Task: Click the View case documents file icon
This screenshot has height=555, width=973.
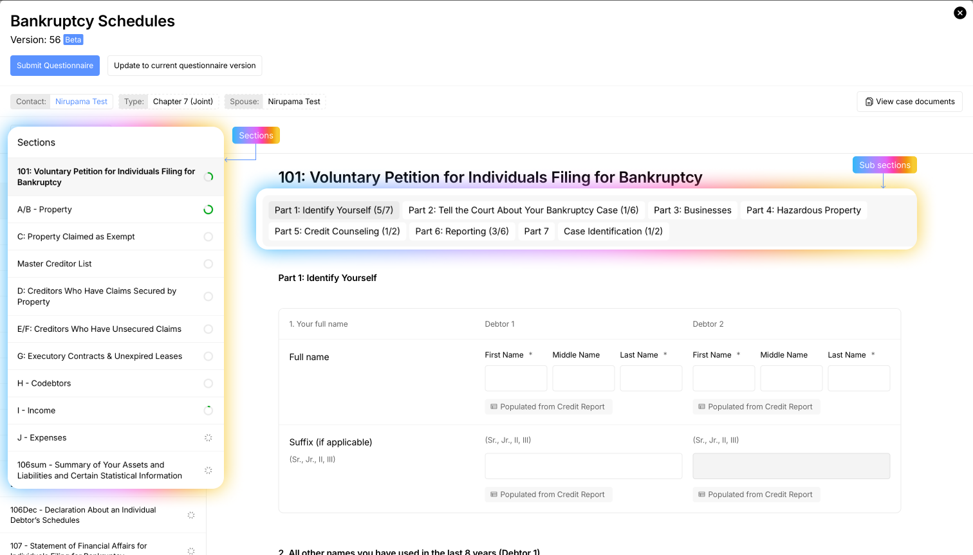Action: (x=869, y=102)
